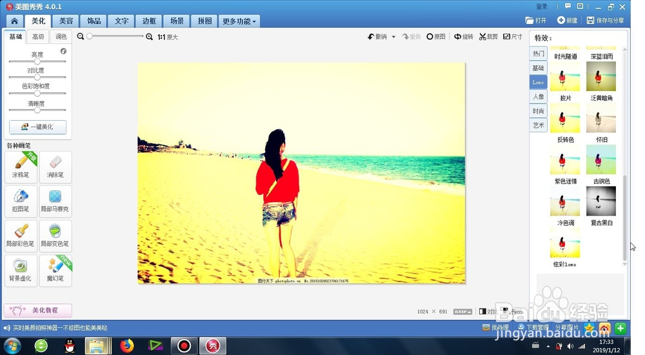This screenshot has height=355, width=645.
Task: Select the 局部变色笔 color change brush
Action: coord(55,236)
